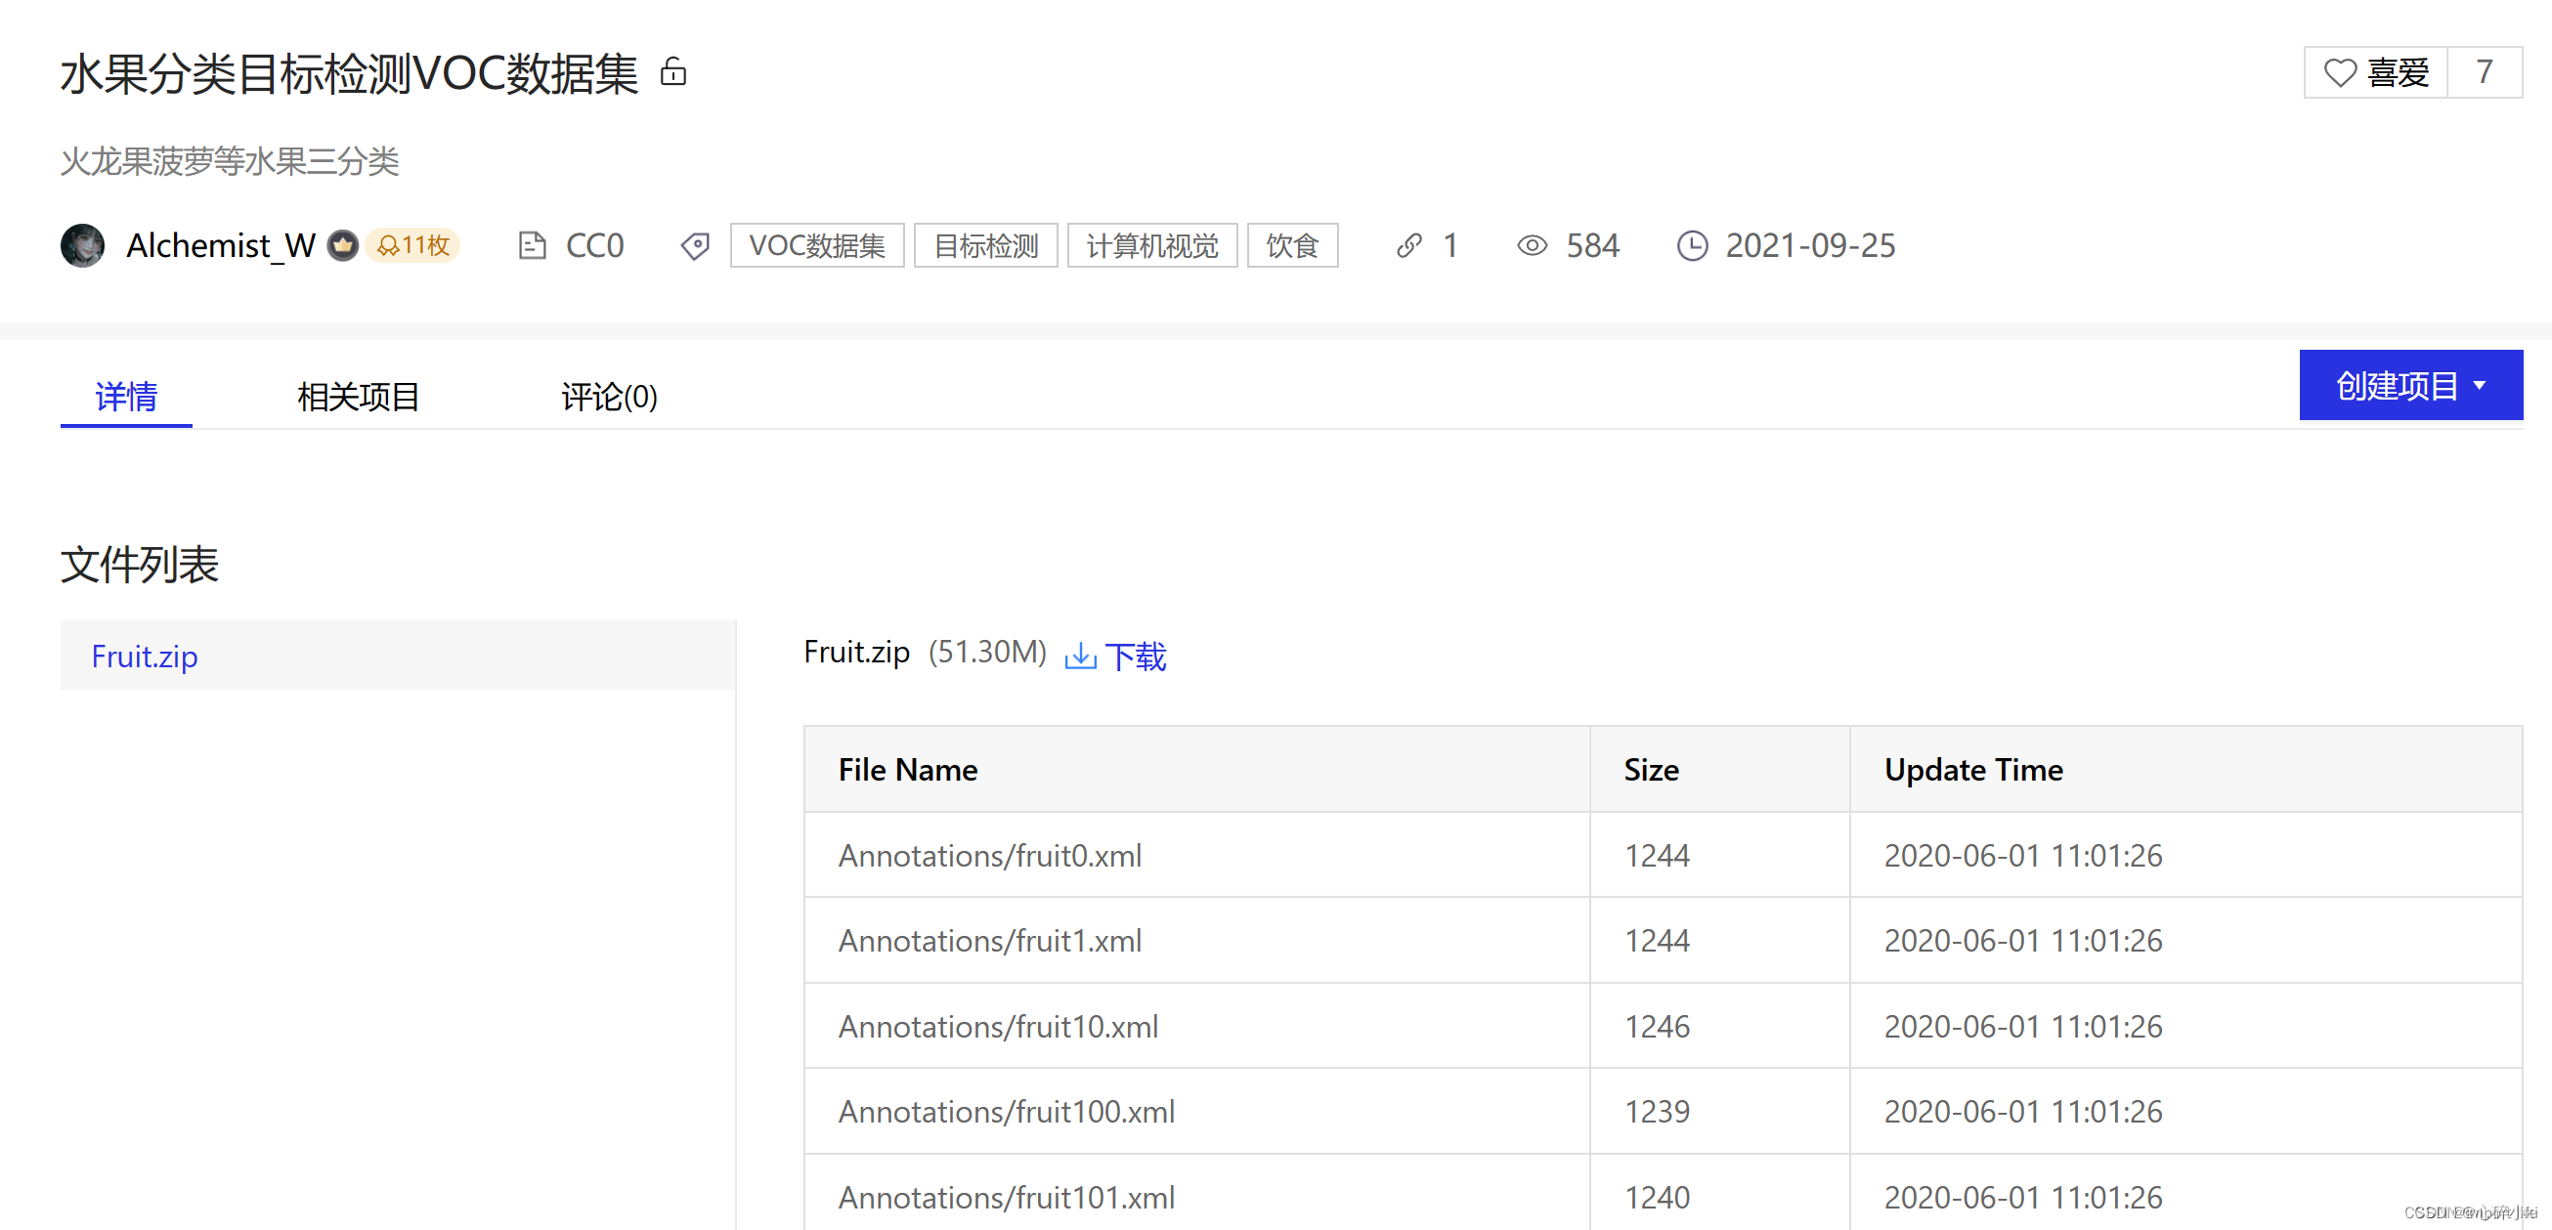Click the CC0 license document icon

pos(532,244)
